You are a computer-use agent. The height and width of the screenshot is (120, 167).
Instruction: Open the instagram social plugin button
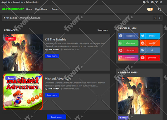pyautogui.click(x=128, y=58)
